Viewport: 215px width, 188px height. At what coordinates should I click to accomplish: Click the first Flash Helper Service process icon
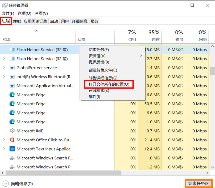point(12,49)
